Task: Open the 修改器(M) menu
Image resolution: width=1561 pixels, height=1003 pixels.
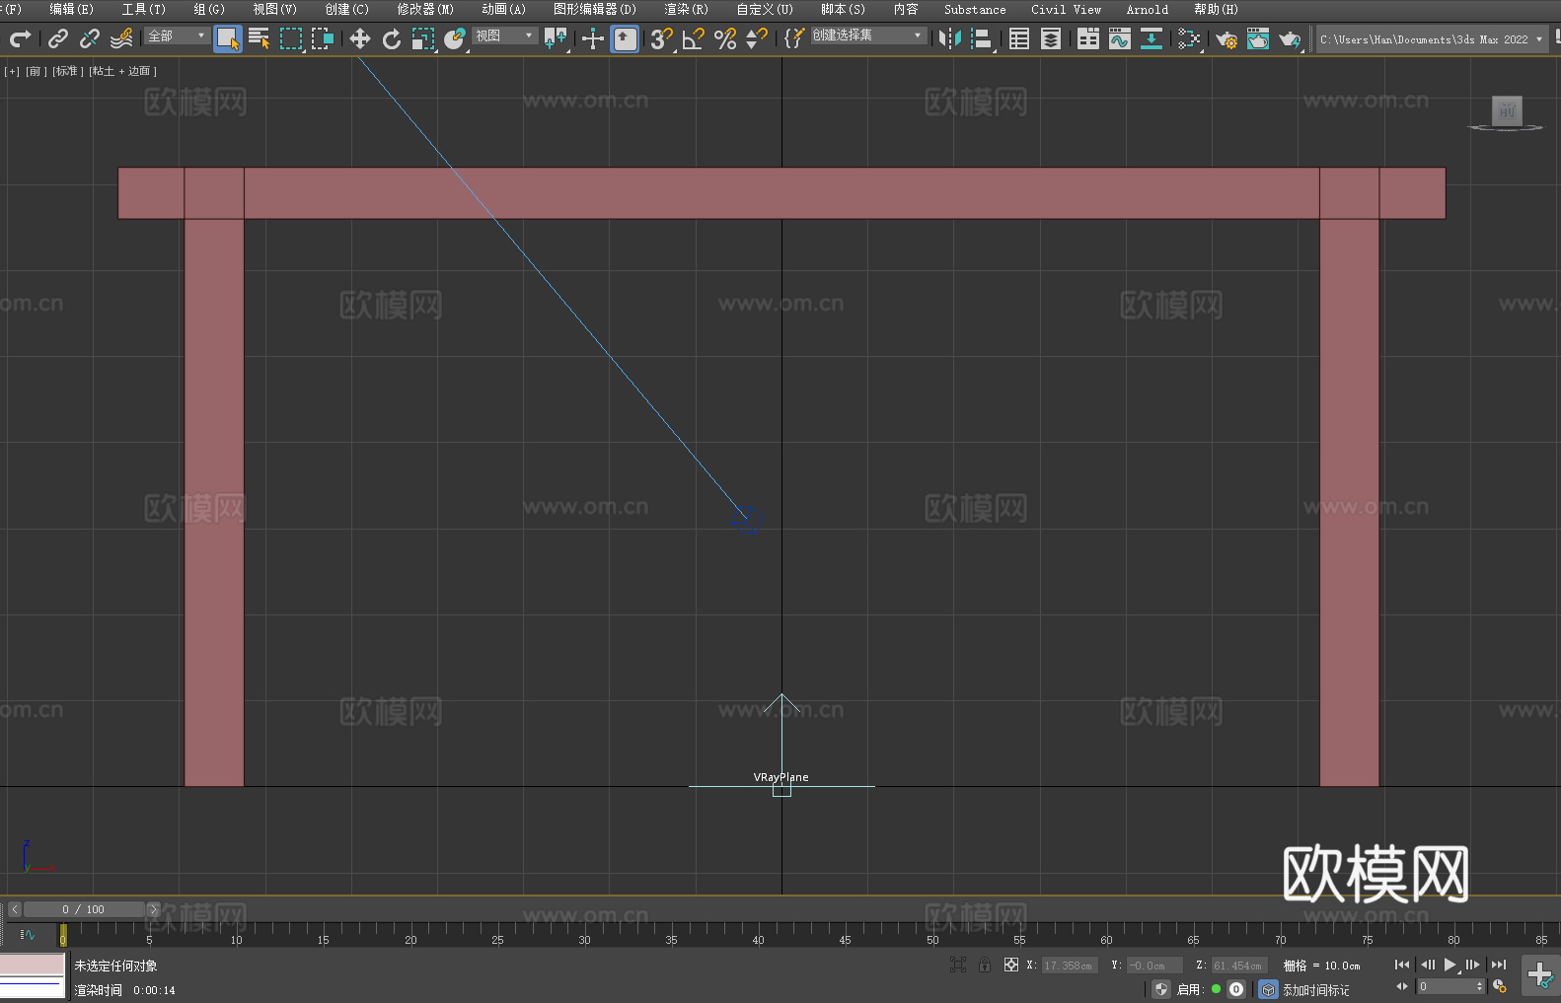Action: click(425, 9)
